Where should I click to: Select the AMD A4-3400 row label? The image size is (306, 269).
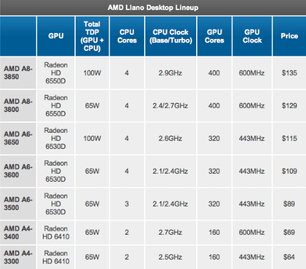coord(18,232)
